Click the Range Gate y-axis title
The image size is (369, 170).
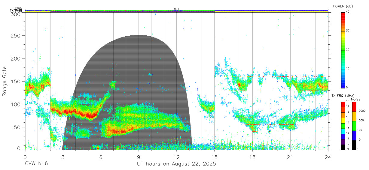point(5,81)
